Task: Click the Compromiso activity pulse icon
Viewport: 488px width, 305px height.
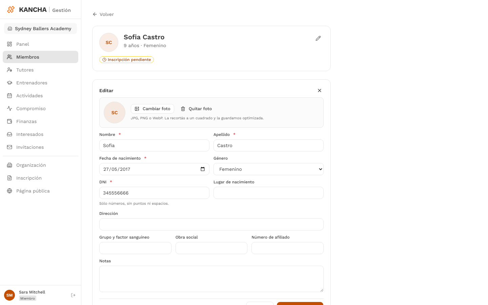Action: (9, 108)
